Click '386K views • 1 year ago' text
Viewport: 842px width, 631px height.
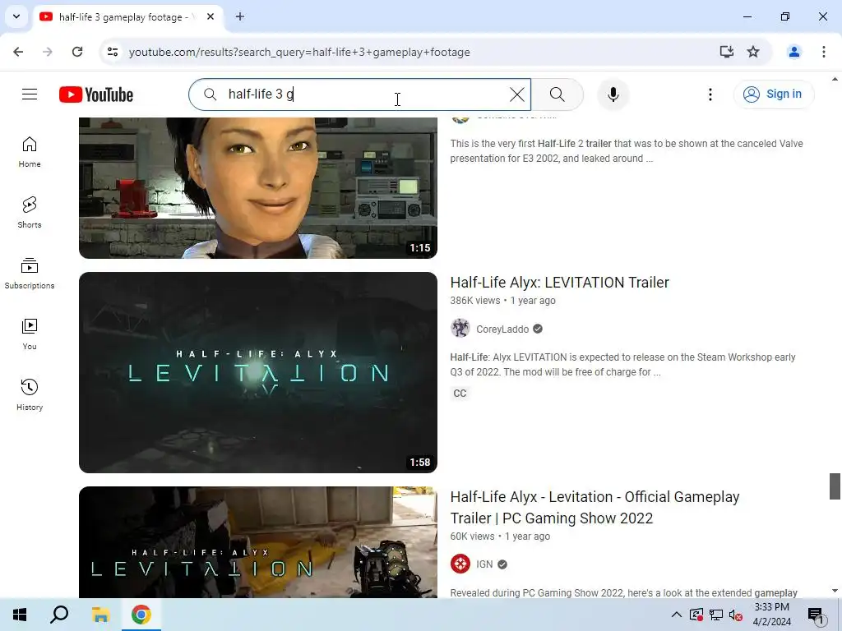click(502, 301)
